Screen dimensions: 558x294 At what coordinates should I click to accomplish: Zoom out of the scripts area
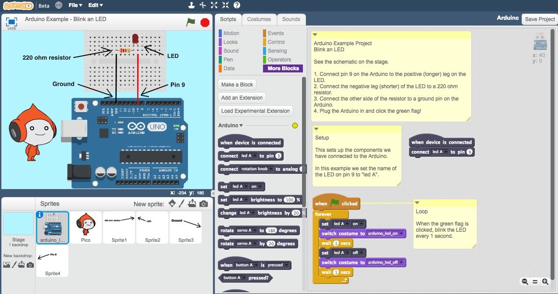tap(525, 282)
